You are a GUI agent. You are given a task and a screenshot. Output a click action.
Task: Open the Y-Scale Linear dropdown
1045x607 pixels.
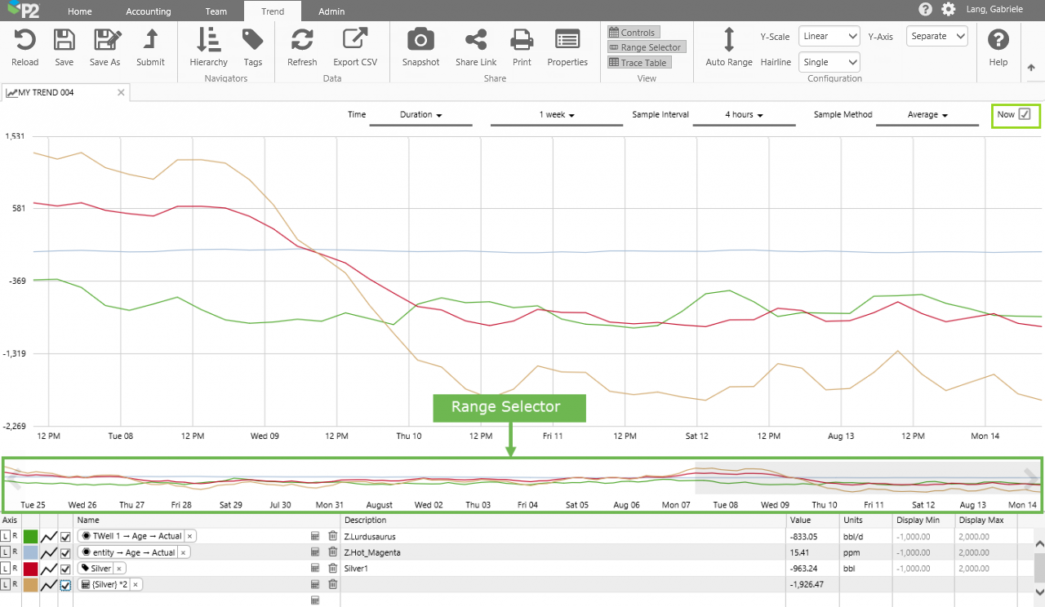(829, 36)
